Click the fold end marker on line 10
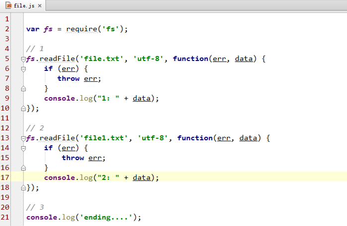The height and width of the screenshot is (226, 347). (x=23, y=109)
